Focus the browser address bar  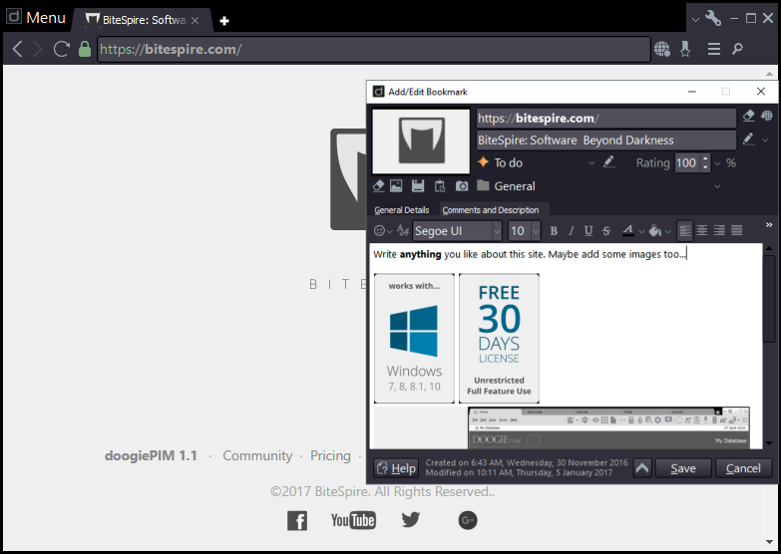point(374,49)
